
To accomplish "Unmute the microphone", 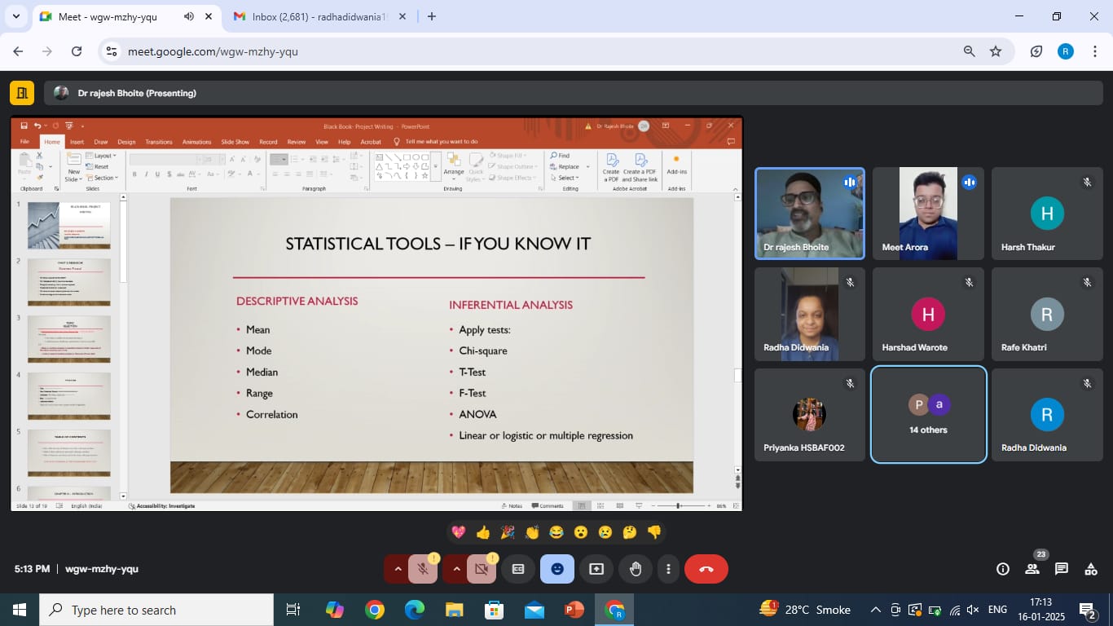I will 422,569.
